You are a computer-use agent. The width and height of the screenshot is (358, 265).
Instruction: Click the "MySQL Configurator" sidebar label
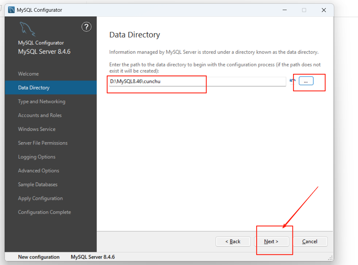(x=41, y=43)
